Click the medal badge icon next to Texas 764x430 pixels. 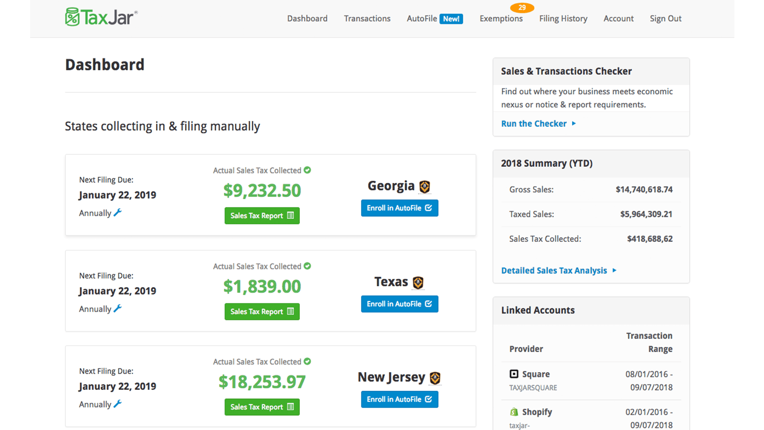tap(418, 283)
